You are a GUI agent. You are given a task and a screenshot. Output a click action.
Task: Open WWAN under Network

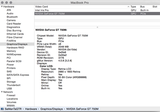pos(11,105)
